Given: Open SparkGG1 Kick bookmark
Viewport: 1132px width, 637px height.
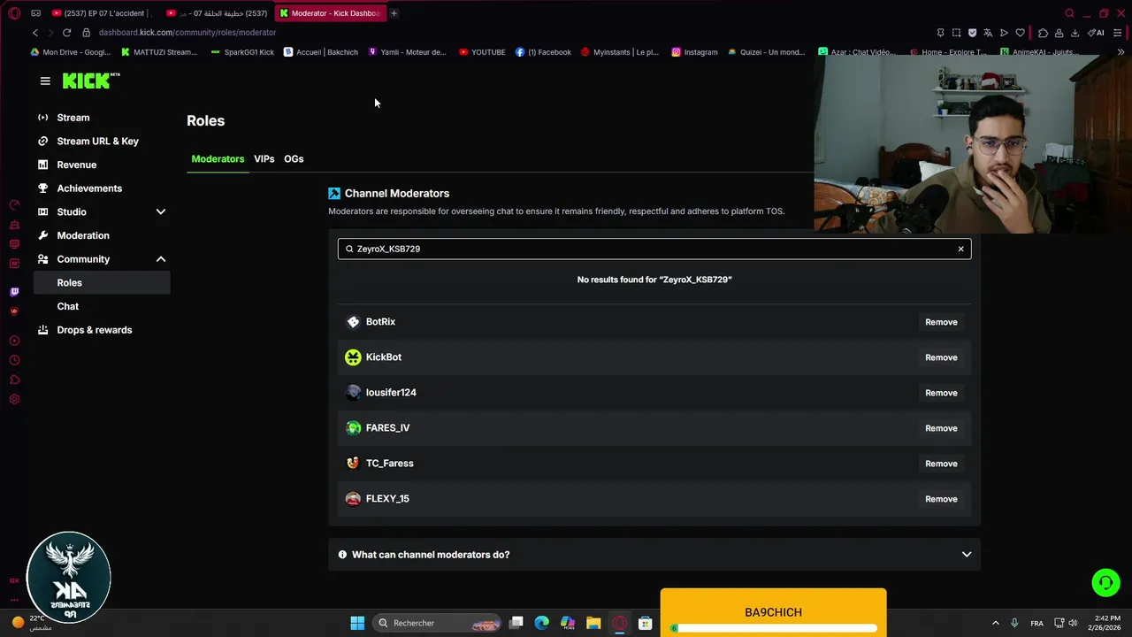Looking at the screenshot, I should [x=242, y=52].
